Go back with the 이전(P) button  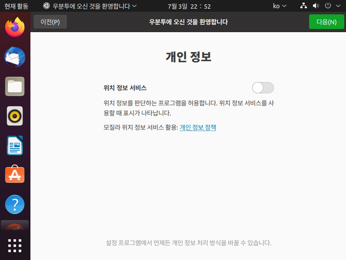tap(50, 22)
